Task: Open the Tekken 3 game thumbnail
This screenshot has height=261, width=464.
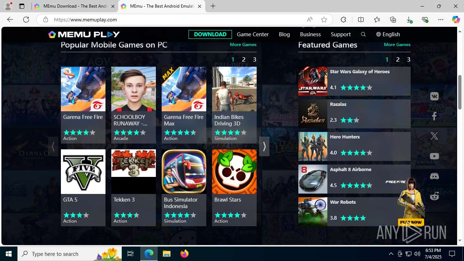Action: pyautogui.click(x=133, y=171)
